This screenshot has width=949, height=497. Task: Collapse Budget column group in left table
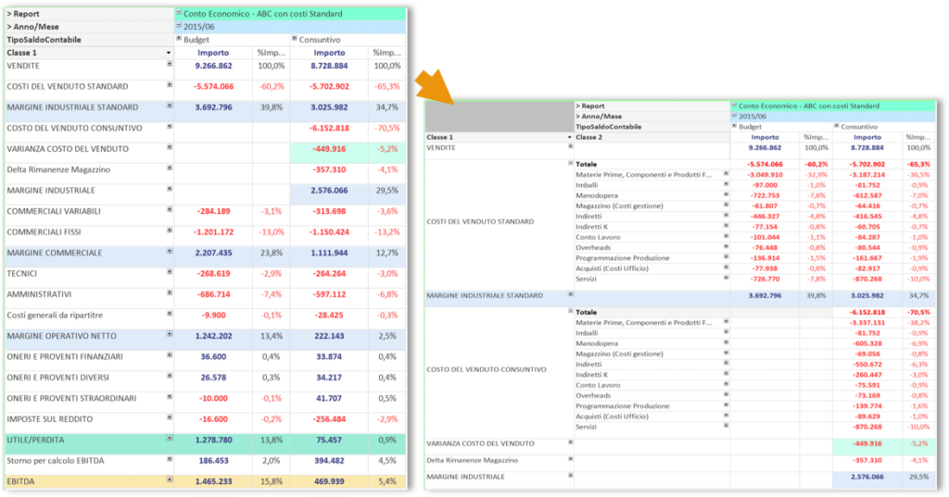click(x=178, y=39)
